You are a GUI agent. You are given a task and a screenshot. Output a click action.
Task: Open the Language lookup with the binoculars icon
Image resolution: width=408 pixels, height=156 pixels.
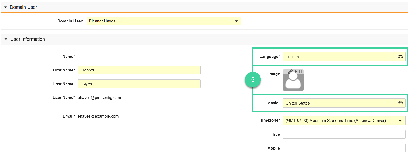click(x=400, y=57)
